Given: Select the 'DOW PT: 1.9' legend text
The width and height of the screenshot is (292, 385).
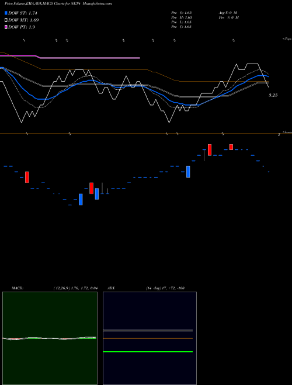Looking at the screenshot, I should [22, 27].
